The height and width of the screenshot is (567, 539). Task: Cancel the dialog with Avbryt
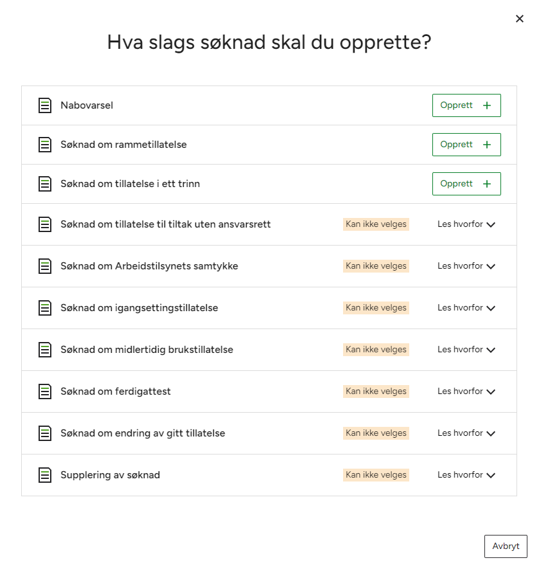click(506, 546)
